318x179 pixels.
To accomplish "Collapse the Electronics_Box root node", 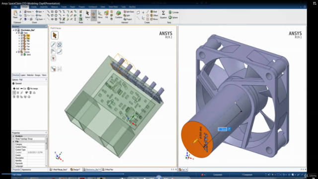I will [x=14, y=30].
